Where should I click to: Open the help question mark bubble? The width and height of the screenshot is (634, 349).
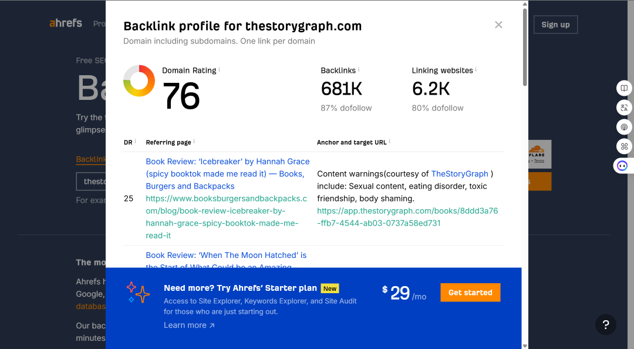tap(605, 324)
